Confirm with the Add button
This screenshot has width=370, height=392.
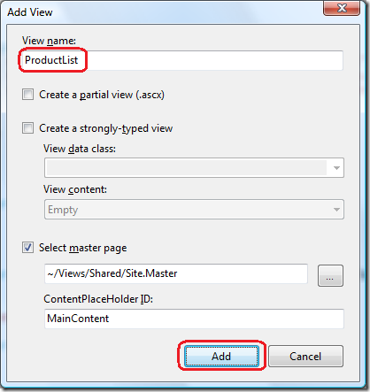pos(221,357)
